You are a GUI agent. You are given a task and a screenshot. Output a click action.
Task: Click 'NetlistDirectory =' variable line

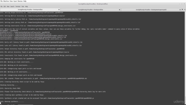26,34
